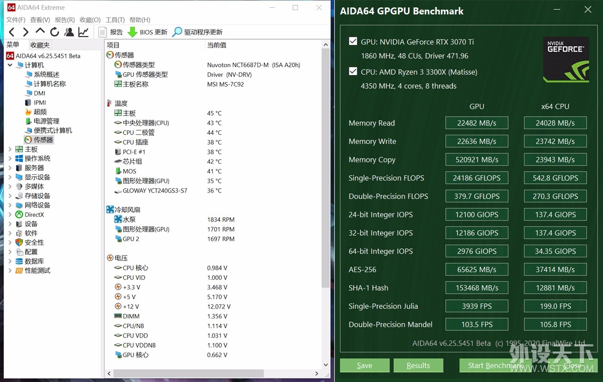The height and width of the screenshot is (382, 603).
Task: Click the 报告 report toolbar button
Action: [110, 32]
